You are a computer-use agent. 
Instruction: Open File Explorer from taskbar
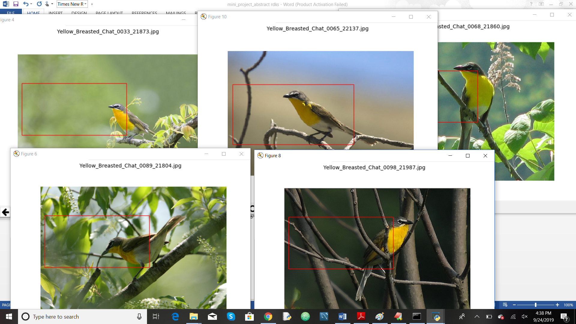tap(194, 316)
